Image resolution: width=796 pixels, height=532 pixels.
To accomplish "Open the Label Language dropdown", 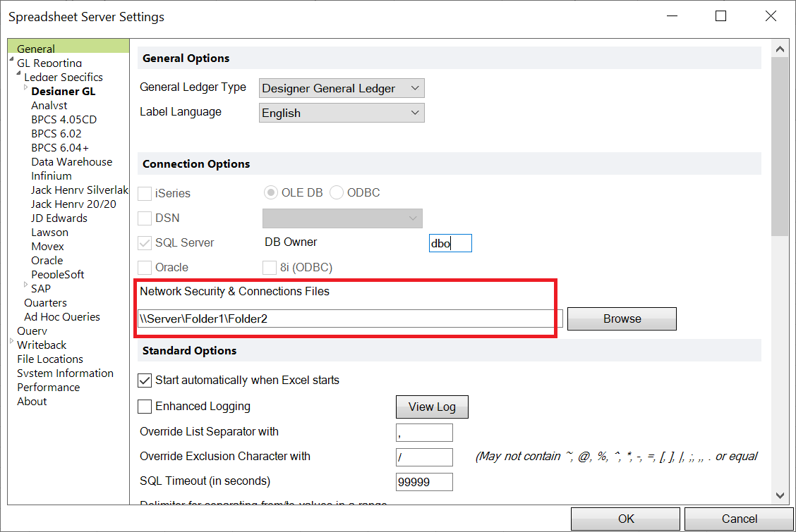I will [341, 112].
